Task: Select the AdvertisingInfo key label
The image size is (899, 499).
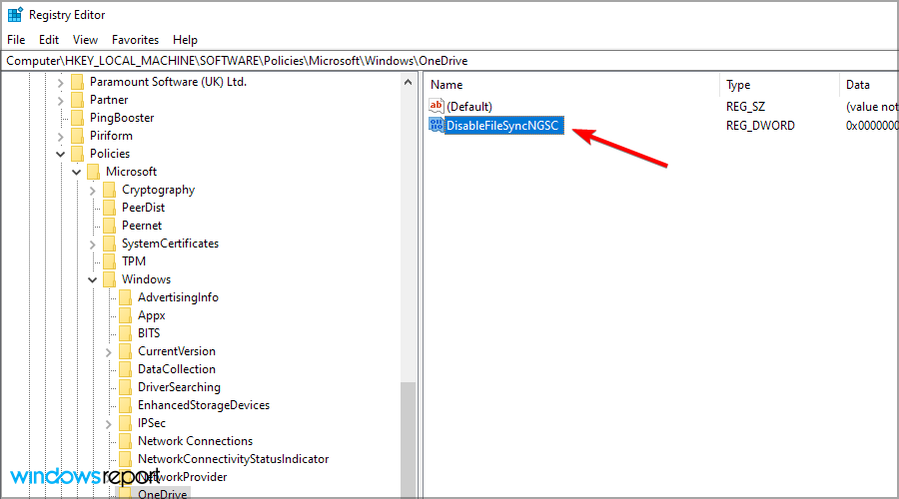Action: 178,297
